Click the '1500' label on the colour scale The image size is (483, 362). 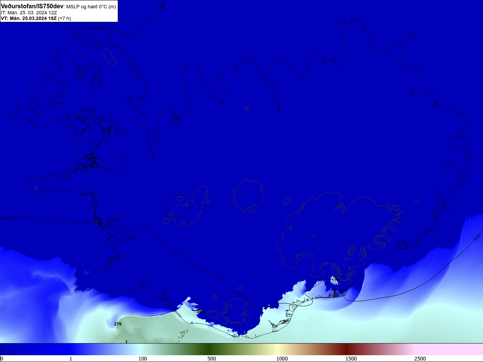pos(351,359)
